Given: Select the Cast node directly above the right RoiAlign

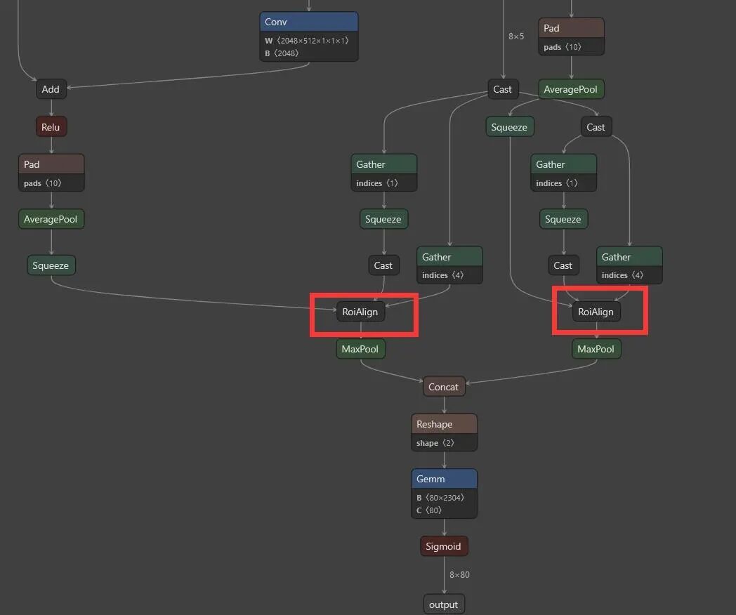Looking at the screenshot, I should click(563, 265).
